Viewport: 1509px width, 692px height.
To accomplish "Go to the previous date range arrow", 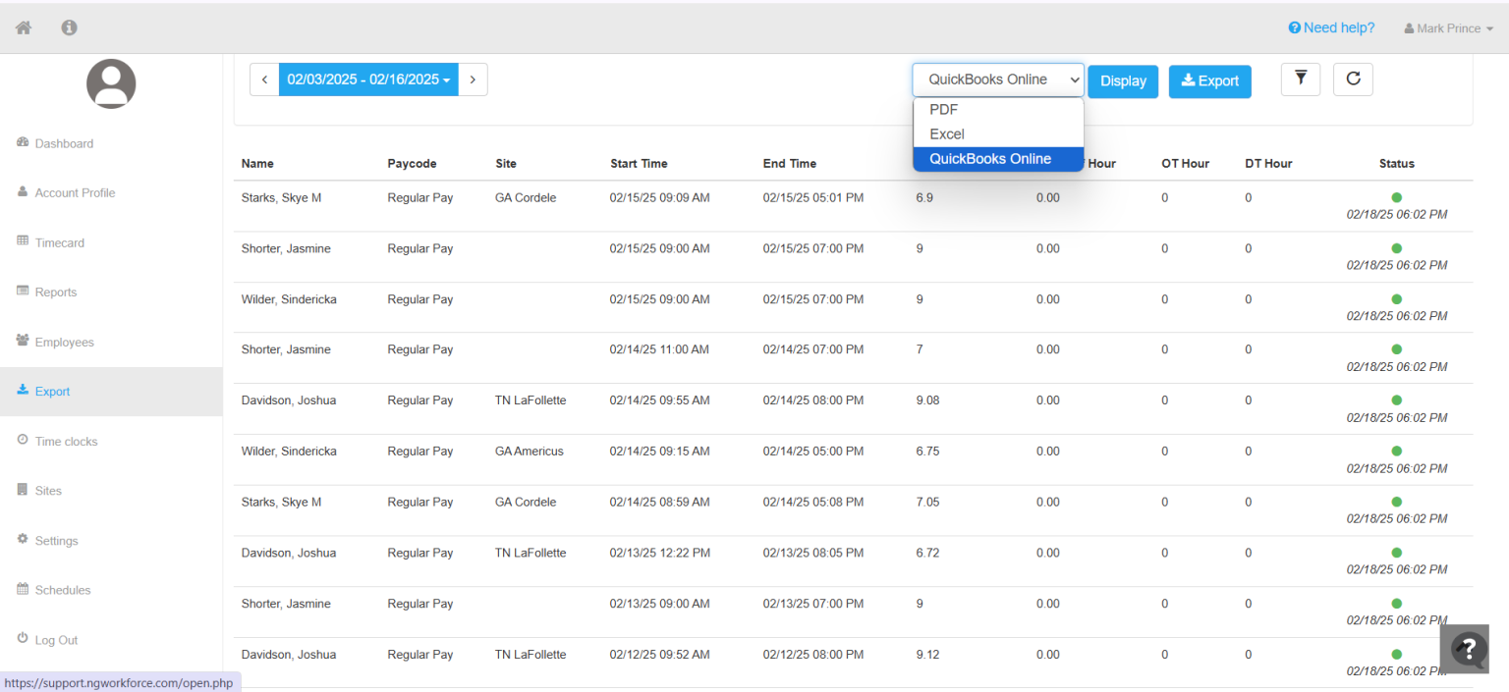I will 264,79.
